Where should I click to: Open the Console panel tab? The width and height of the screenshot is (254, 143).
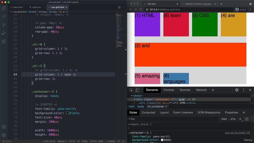pyautogui.click(x=169, y=90)
